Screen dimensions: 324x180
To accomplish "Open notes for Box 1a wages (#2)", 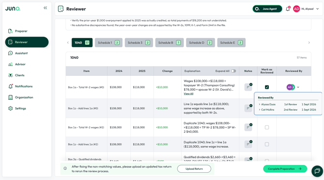I will (248, 127).
